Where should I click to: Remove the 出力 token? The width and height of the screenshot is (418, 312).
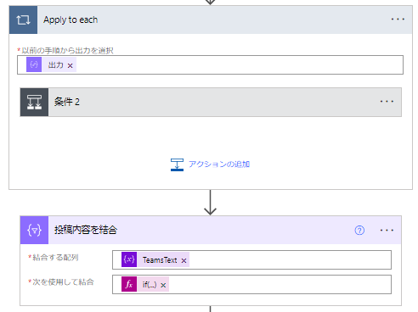(x=71, y=65)
